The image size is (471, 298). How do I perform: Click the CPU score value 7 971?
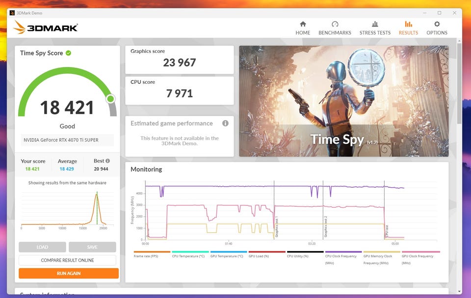pos(180,94)
